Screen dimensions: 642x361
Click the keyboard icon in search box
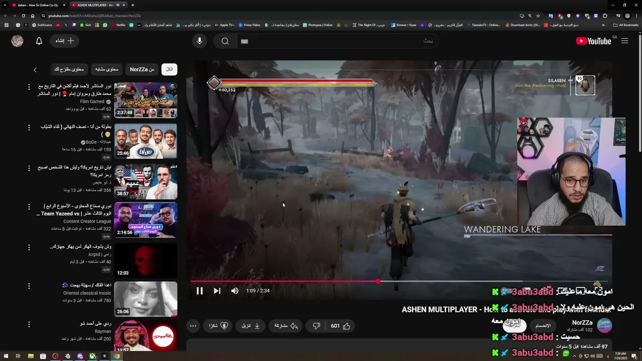(245, 41)
